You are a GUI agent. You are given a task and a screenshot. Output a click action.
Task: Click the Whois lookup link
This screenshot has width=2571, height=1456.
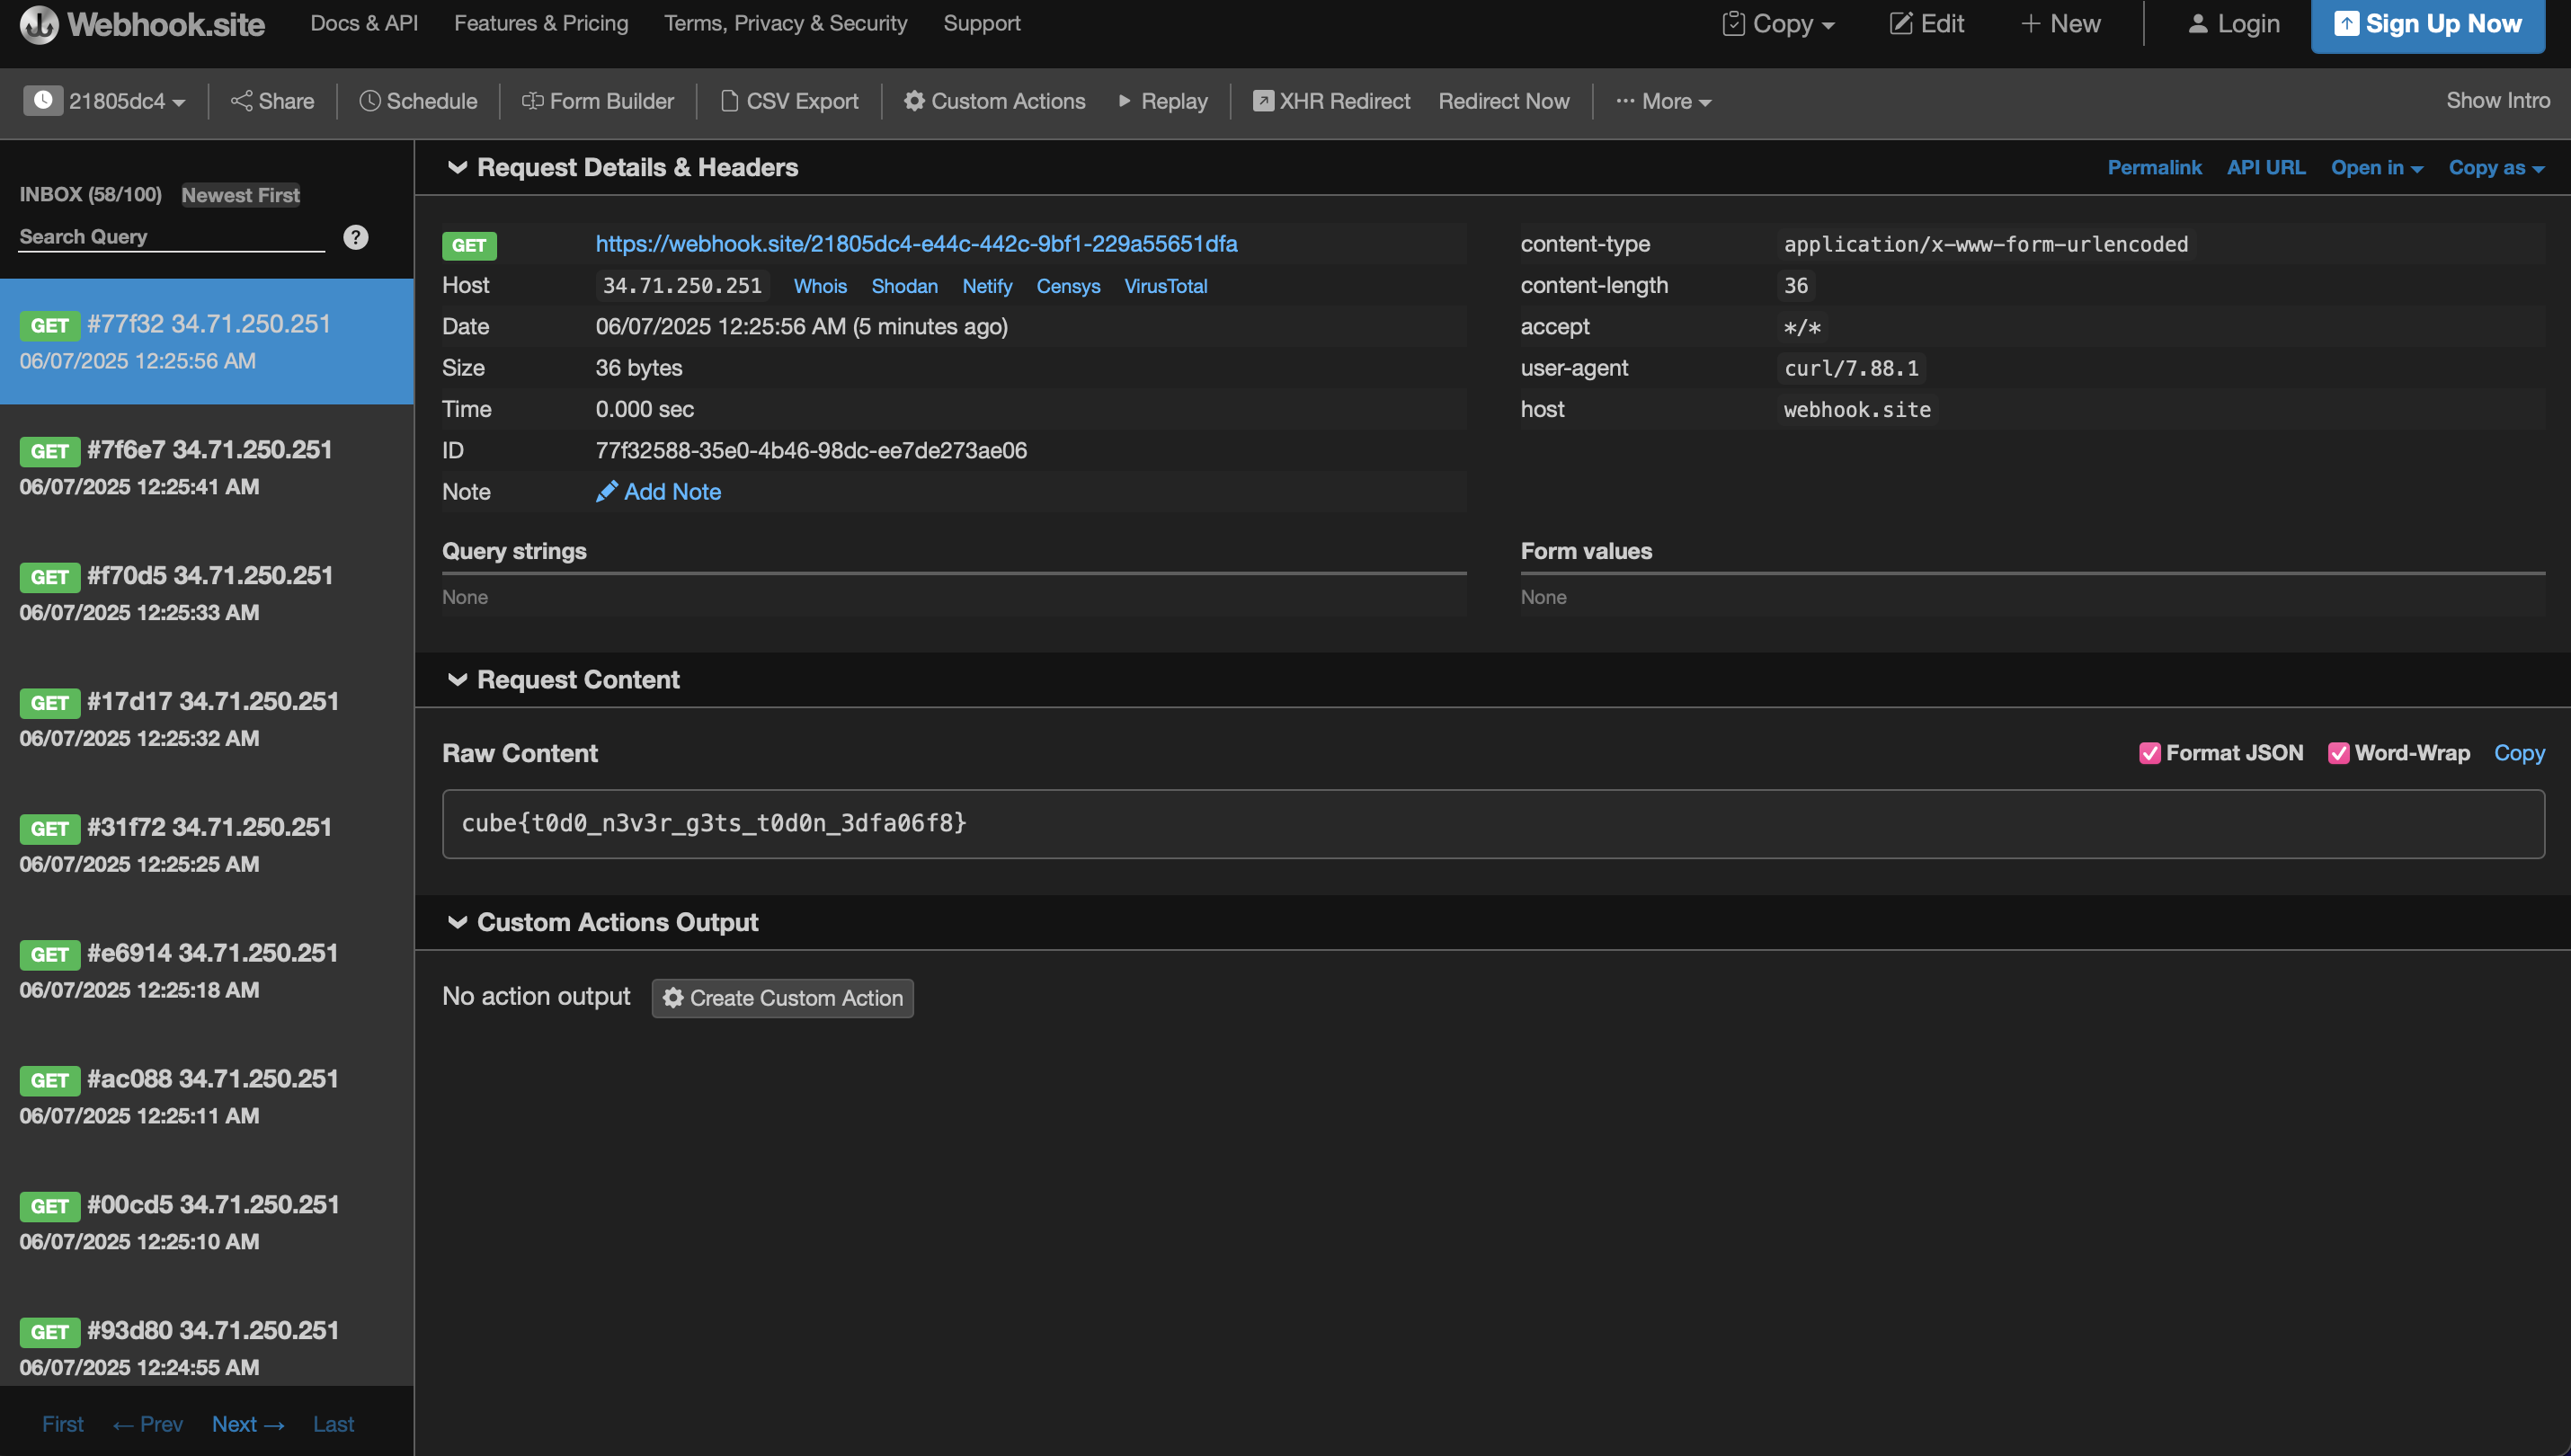820,286
